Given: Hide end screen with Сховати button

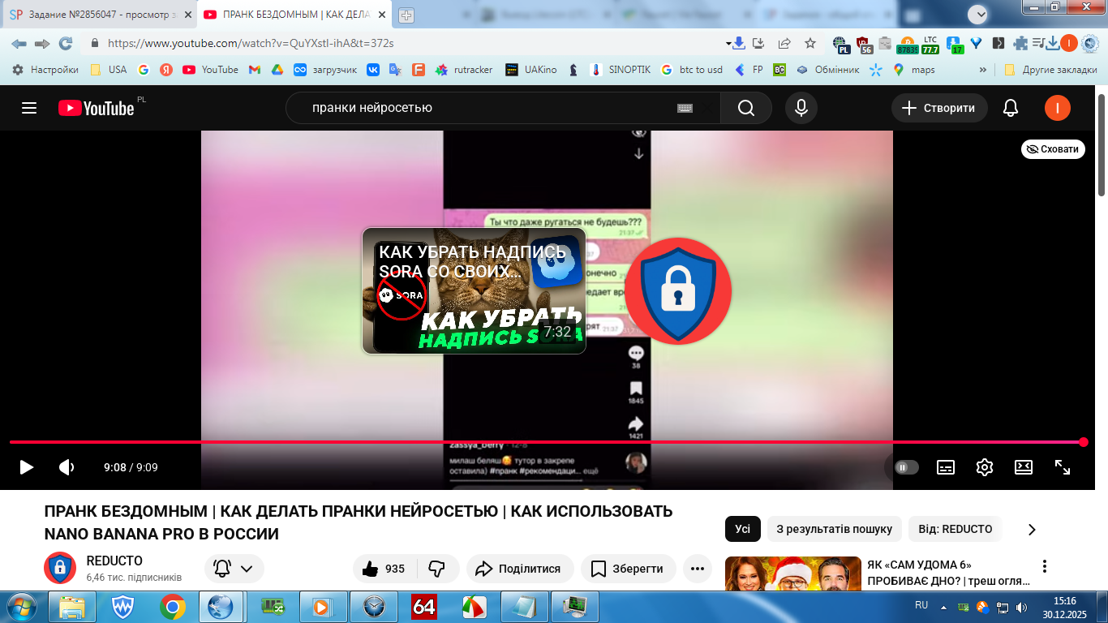Looking at the screenshot, I should [1053, 149].
